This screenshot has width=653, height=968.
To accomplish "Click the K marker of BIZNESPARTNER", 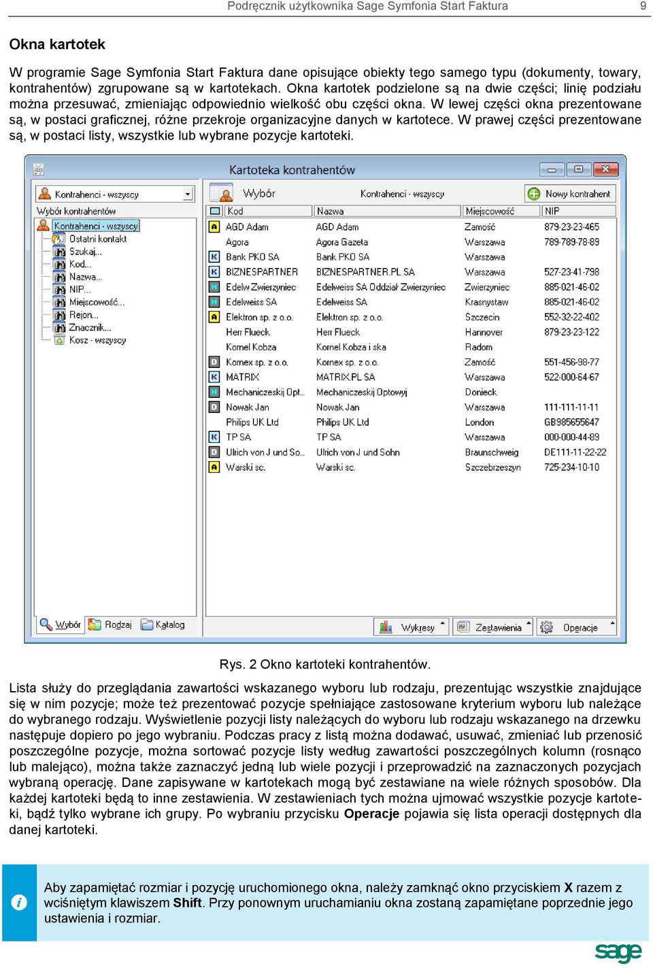I will coord(214,271).
